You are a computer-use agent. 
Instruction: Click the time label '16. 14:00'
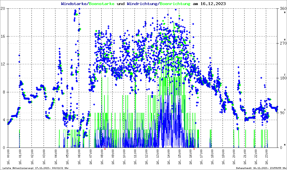(168, 157)
